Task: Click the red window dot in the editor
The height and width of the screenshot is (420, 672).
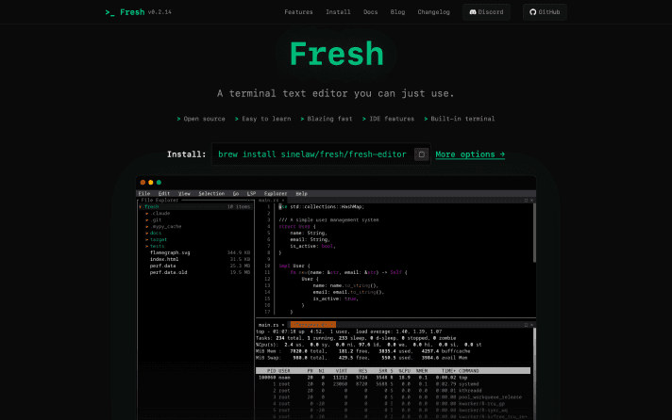Action: 143,182
